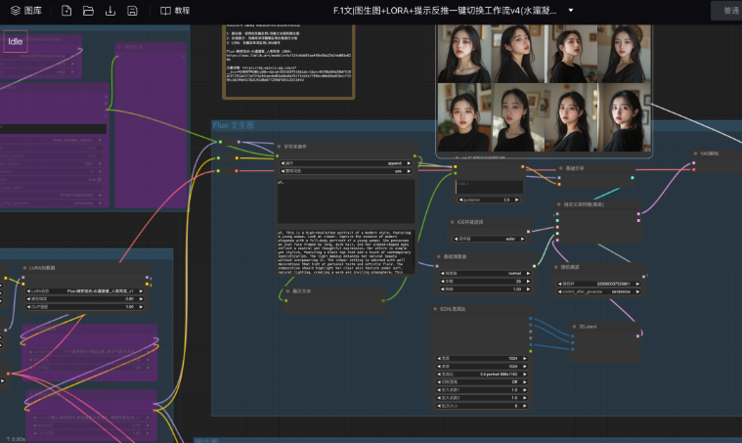
Task: Click the gold-bordered notes text box
Action: click(288, 62)
